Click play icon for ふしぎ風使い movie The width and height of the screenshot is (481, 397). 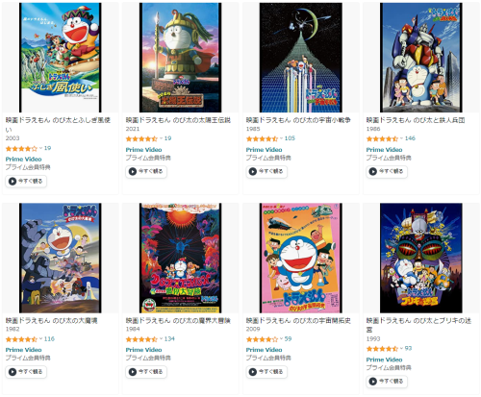click(x=13, y=182)
